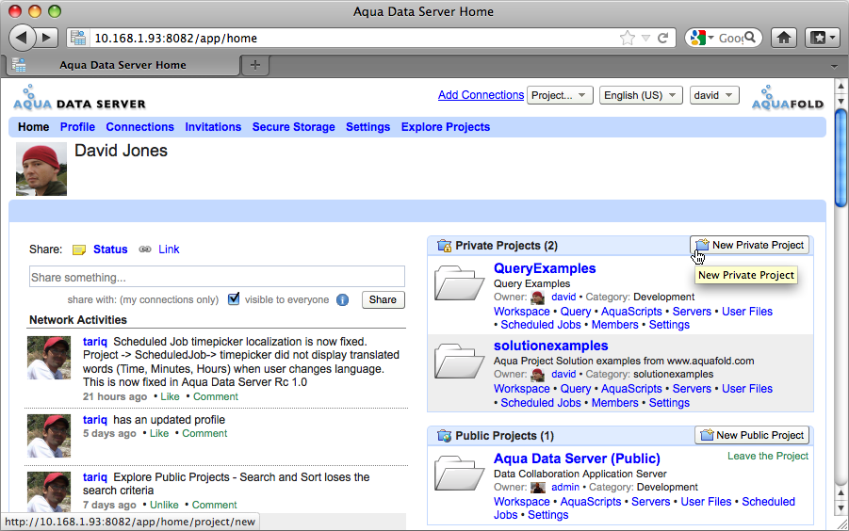
Task: Open the Project... dropdown
Action: (x=560, y=95)
